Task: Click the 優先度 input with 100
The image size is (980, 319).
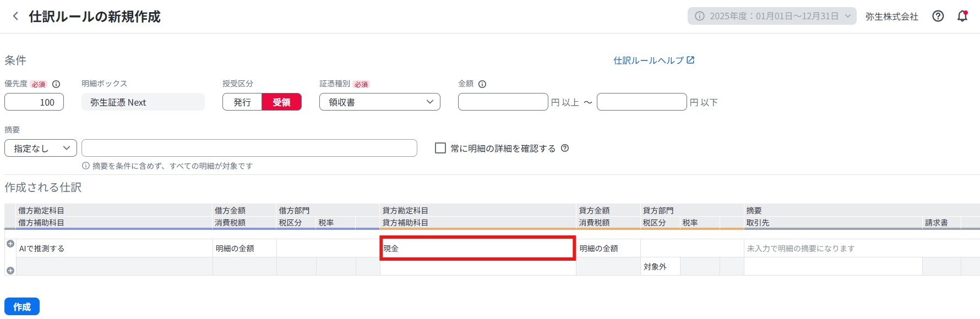Action: pyautogui.click(x=34, y=102)
